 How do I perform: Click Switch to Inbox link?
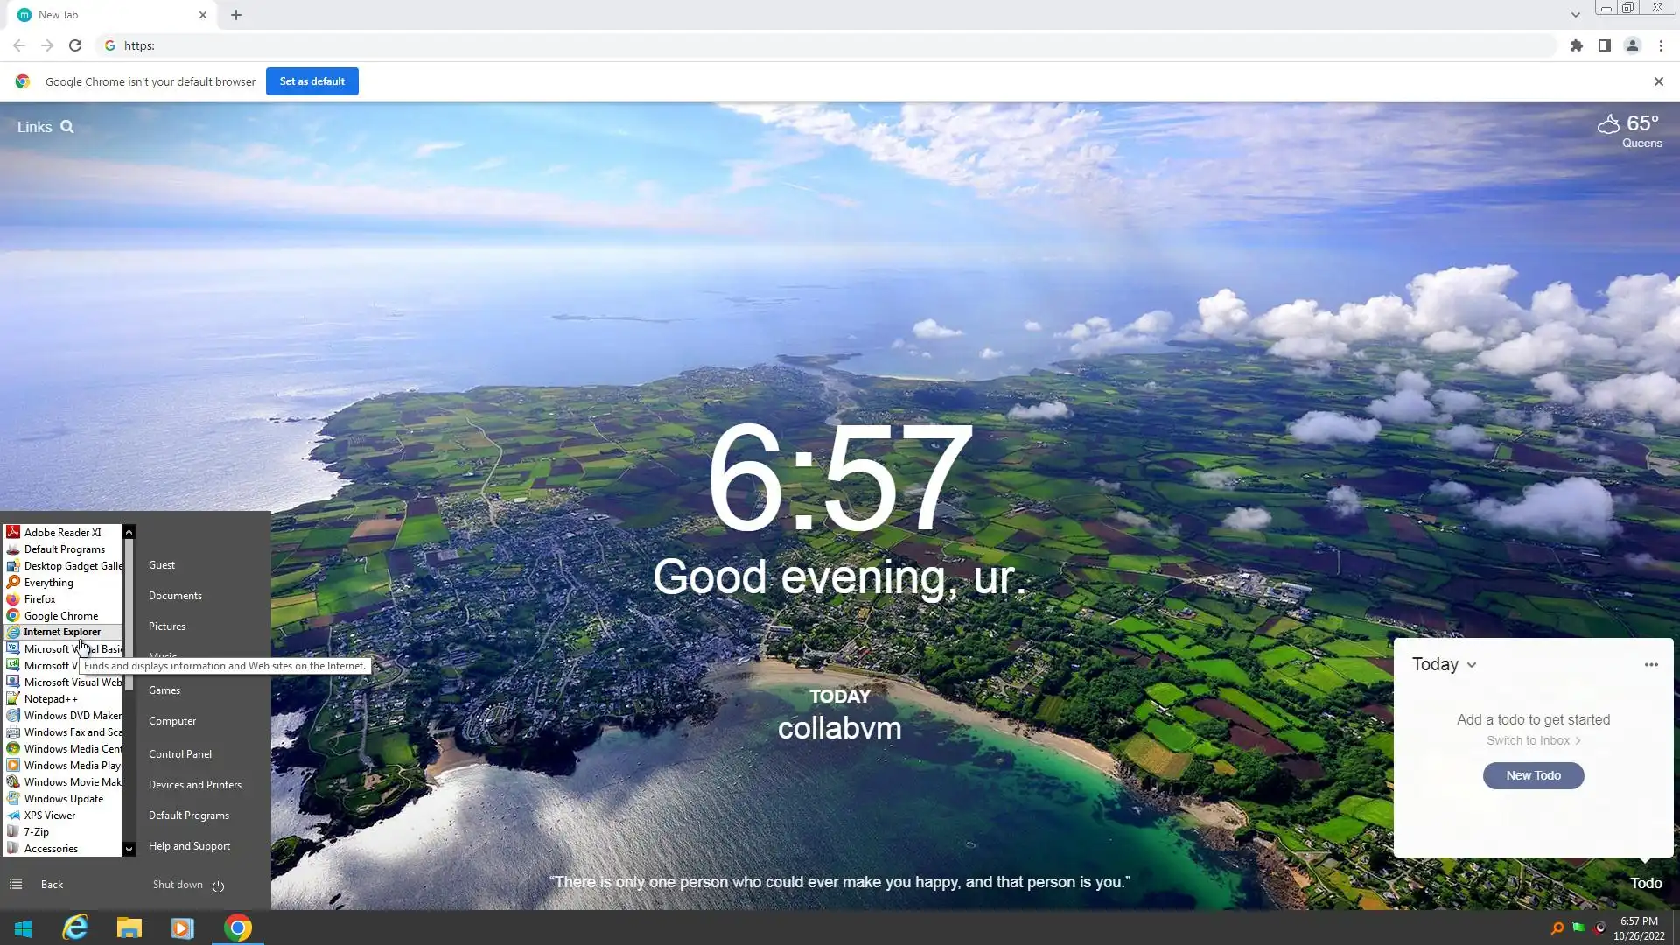[x=1533, y=740]
